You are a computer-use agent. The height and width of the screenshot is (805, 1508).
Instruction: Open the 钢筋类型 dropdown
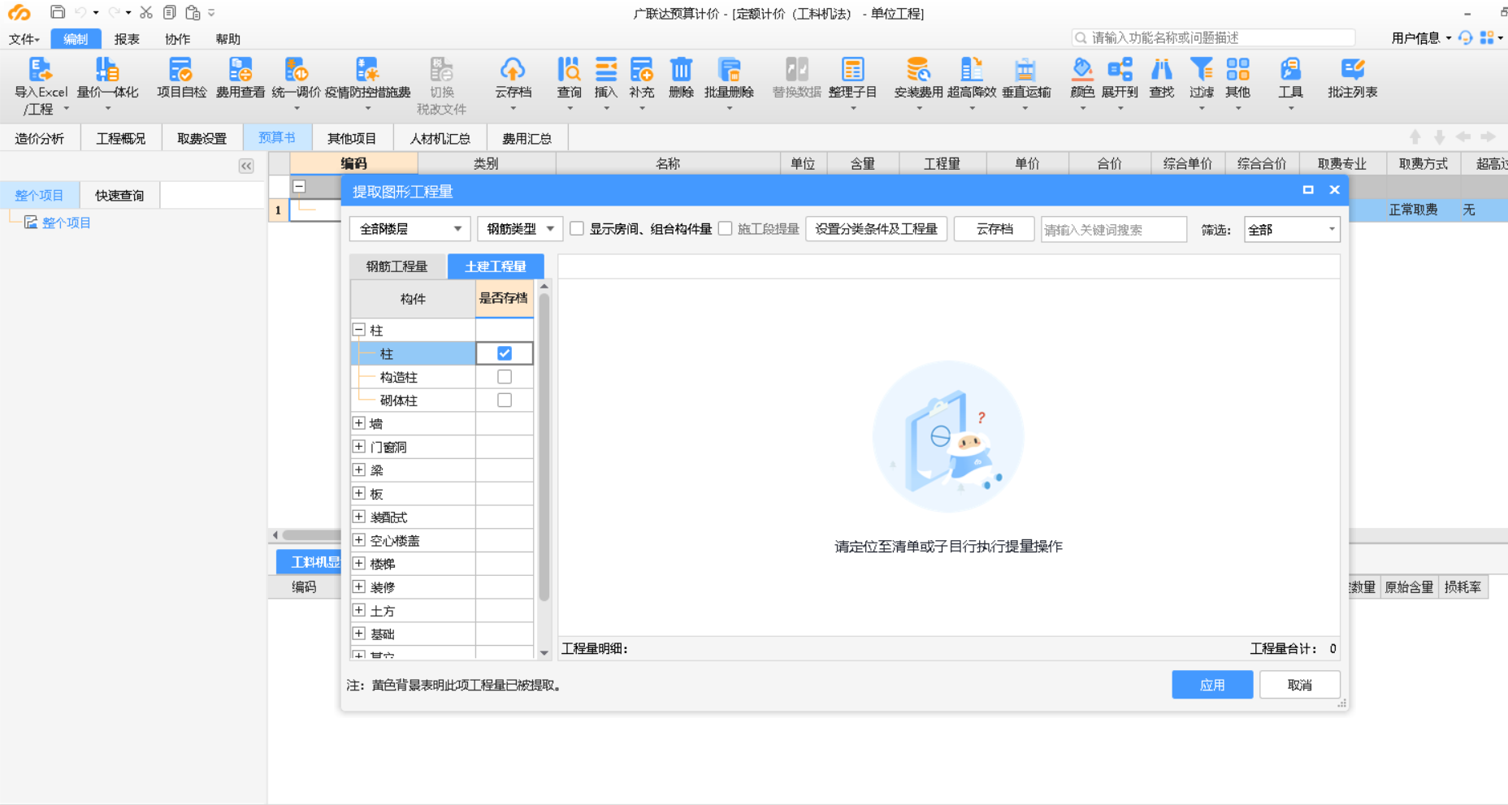(x=520, y=229)
